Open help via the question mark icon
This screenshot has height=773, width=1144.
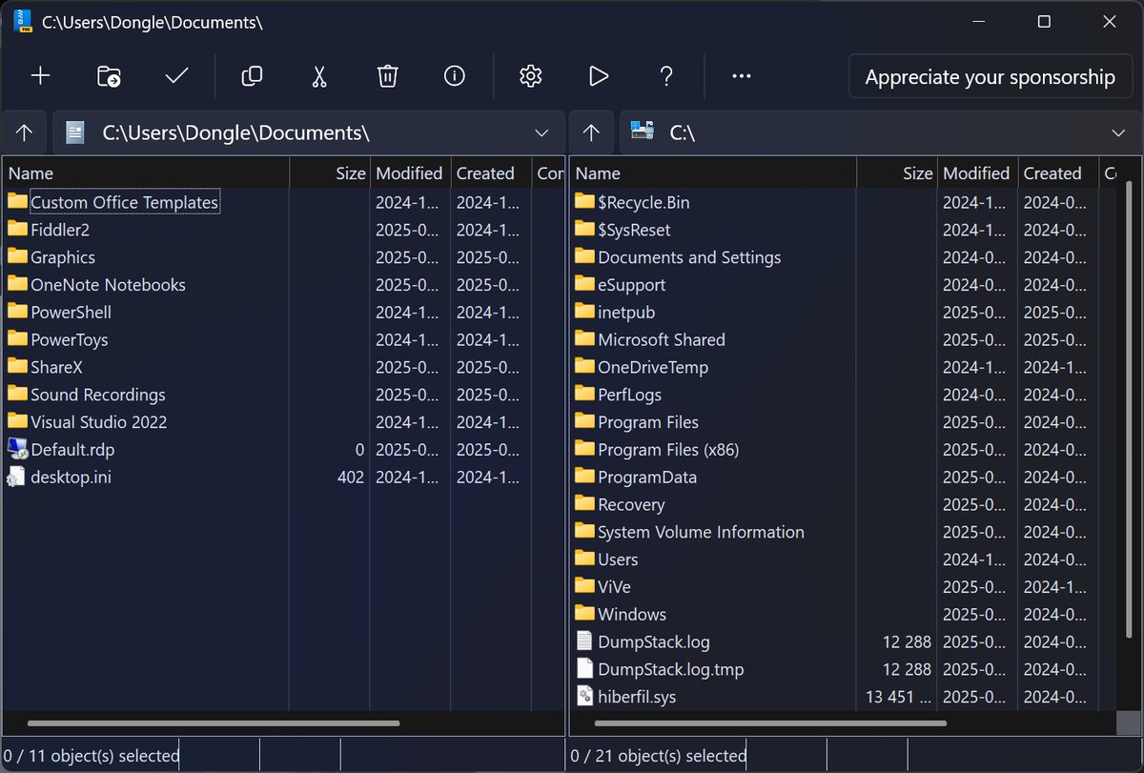[x=666, y=76]
